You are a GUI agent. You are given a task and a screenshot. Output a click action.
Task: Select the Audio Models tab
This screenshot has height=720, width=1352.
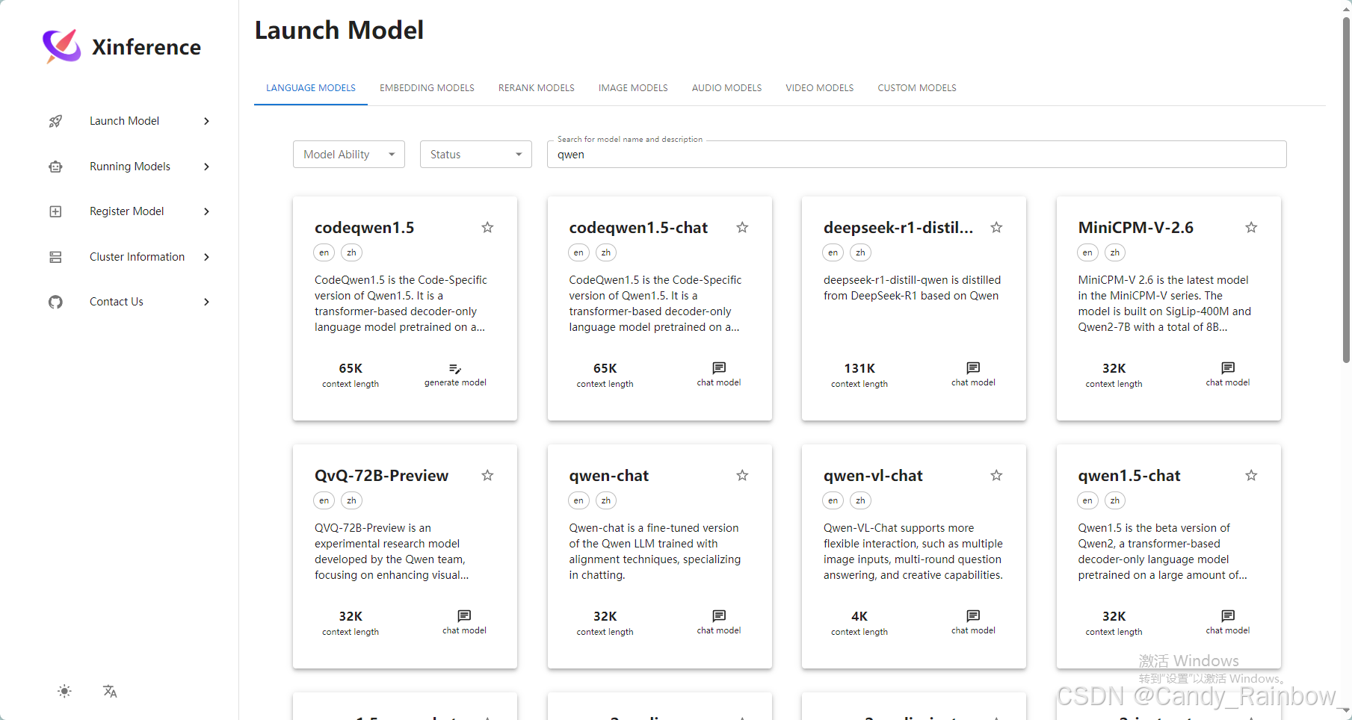tap(726, 88)
